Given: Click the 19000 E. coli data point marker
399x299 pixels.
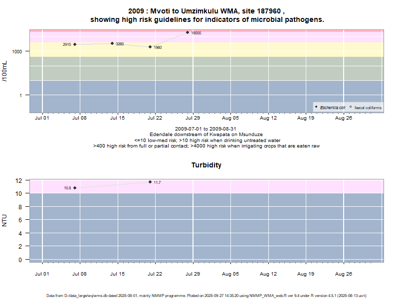Looking at the screenshot, I should 188,32.
